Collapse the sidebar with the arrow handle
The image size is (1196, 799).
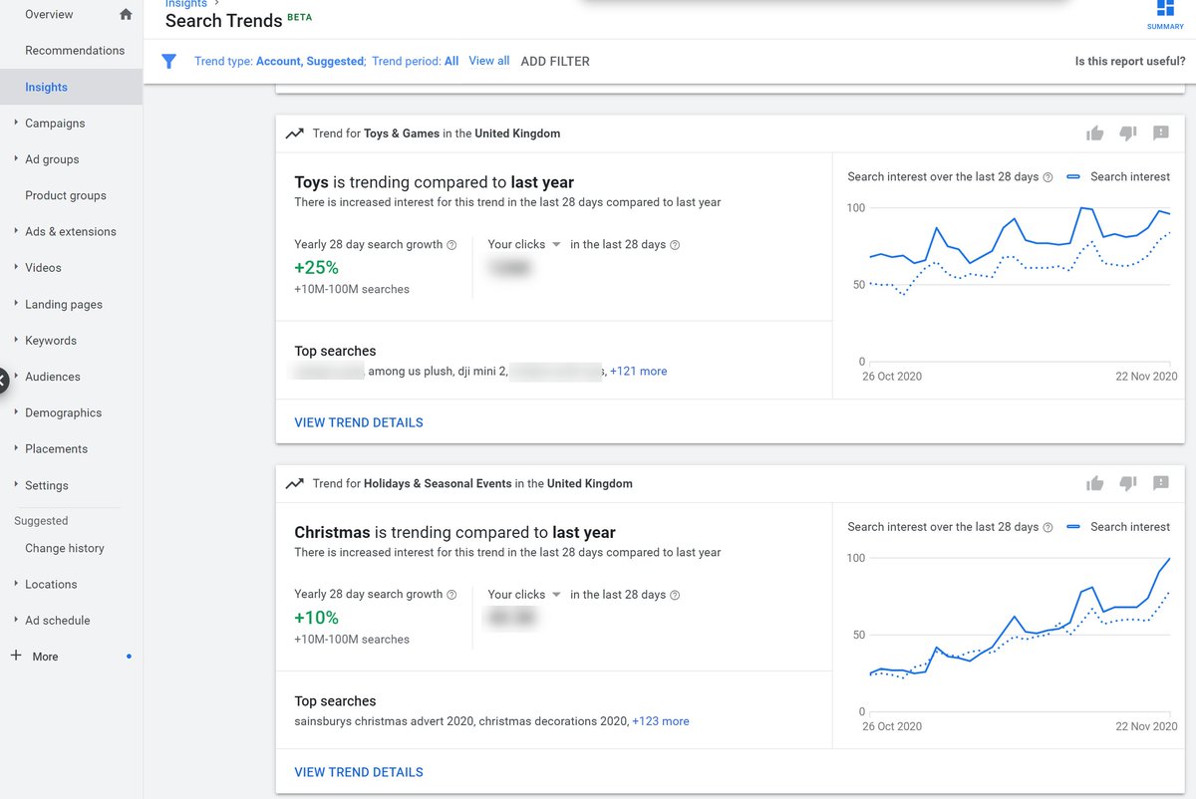click(x=3, y=380)
